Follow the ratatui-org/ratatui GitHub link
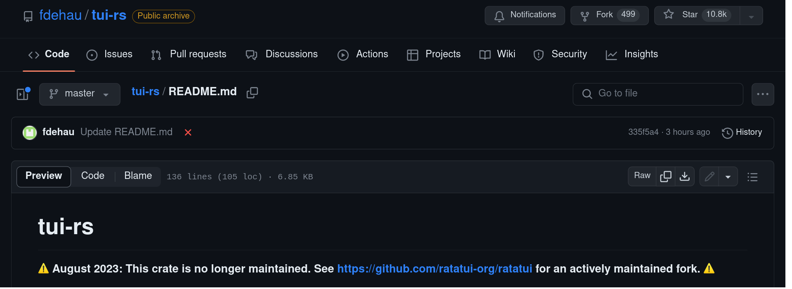This screenshot has width=792, height=289. click(434, 269)
